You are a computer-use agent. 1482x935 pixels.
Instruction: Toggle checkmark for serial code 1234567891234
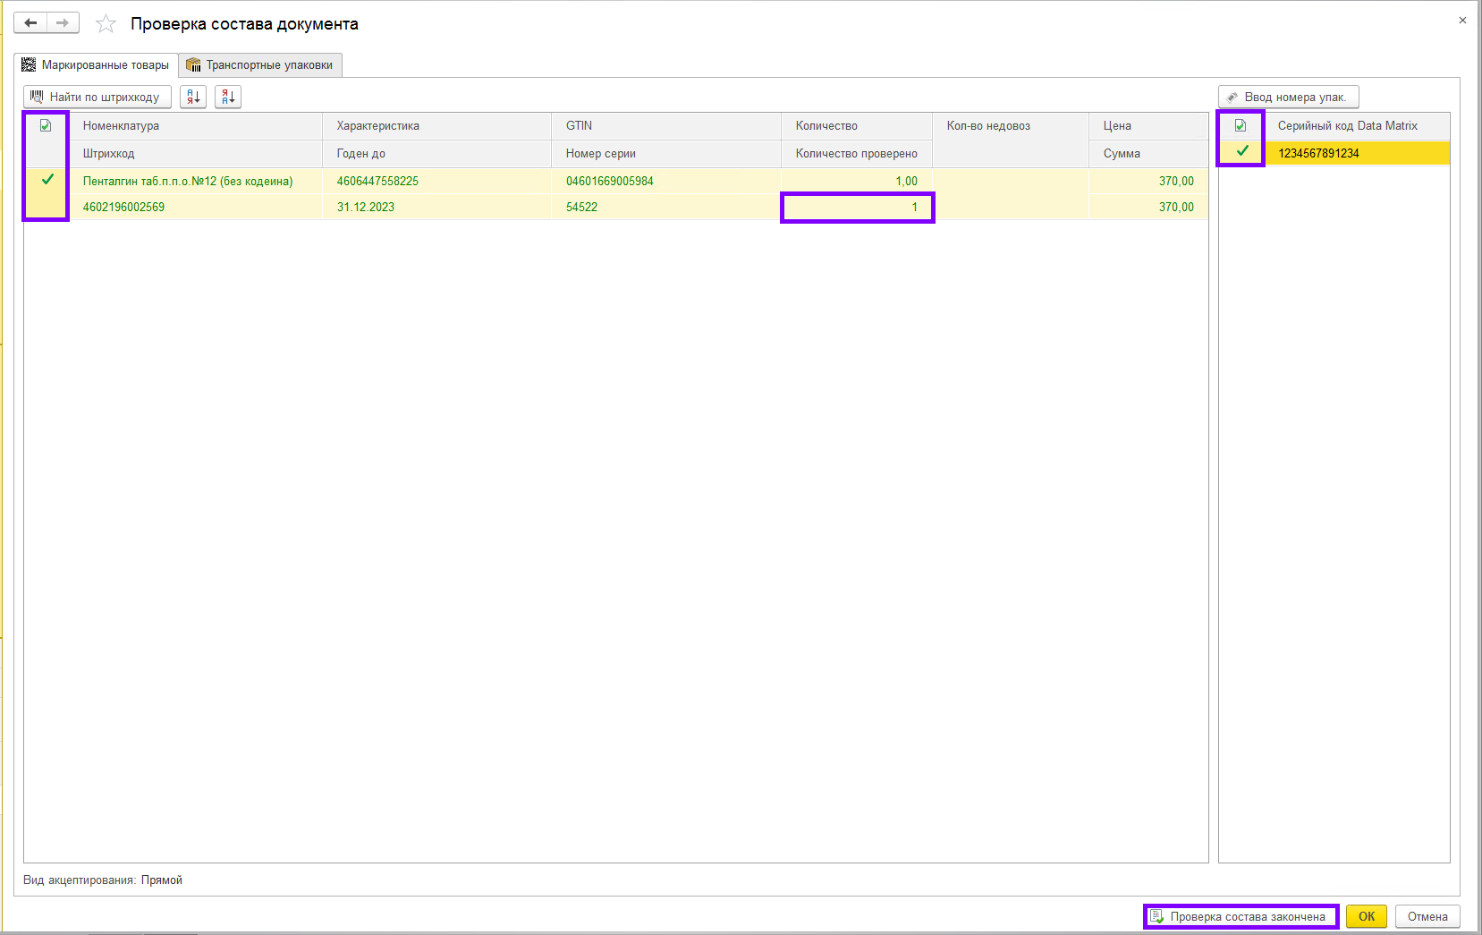(x=1242, y=152)
